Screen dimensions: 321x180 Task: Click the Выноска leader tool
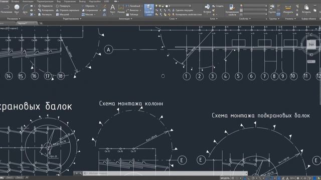(x=132, y=10)
